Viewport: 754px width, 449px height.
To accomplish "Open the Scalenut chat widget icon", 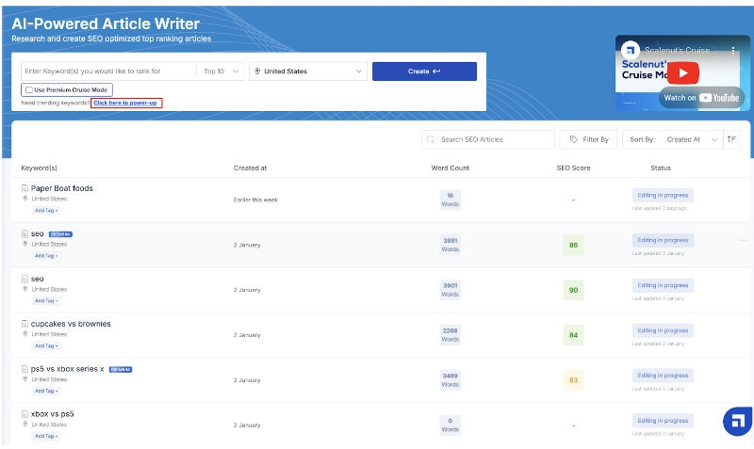I will [x=737, y=422].
